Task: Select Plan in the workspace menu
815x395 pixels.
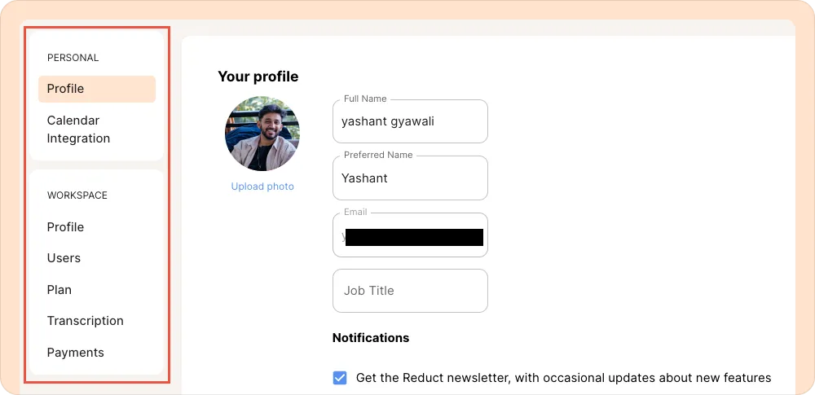Action: coord(59,290)
